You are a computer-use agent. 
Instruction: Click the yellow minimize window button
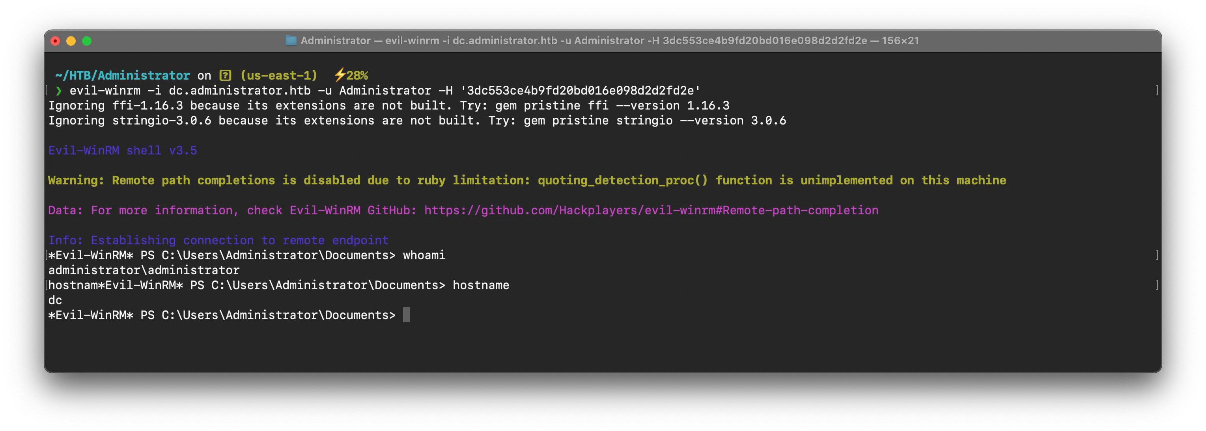click(x=71, y=41)
